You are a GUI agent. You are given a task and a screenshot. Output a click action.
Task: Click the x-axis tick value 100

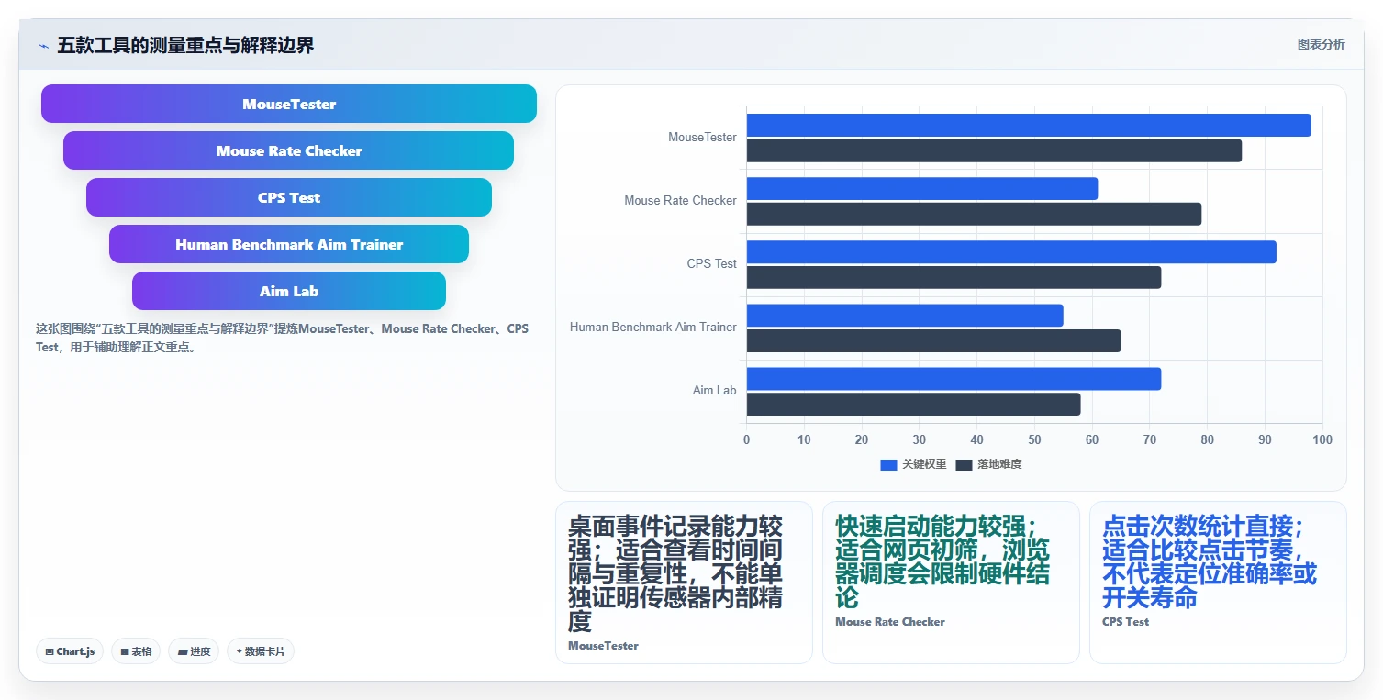(1322, 440)
